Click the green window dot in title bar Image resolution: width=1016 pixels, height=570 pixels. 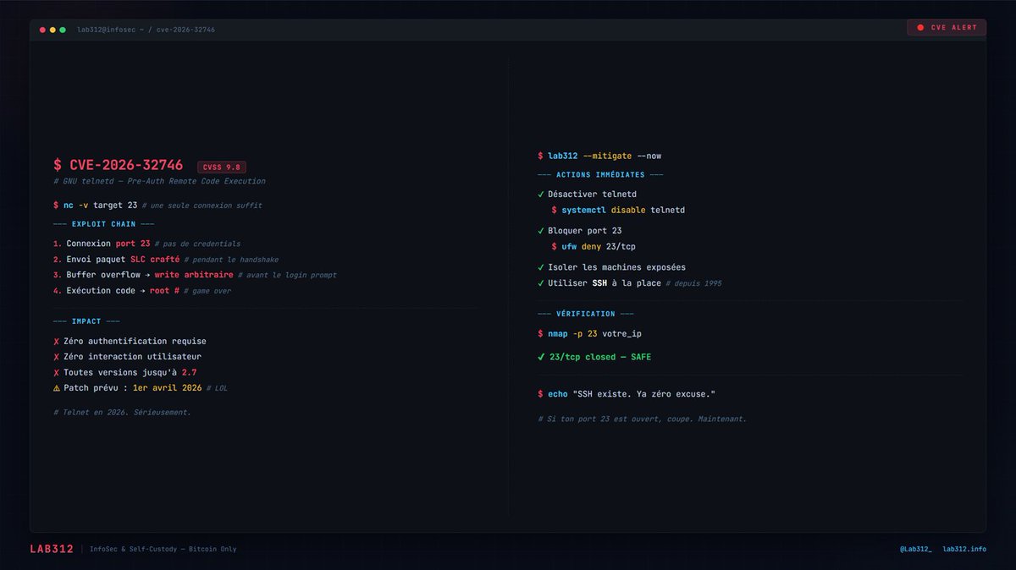(x=63, y=30)
